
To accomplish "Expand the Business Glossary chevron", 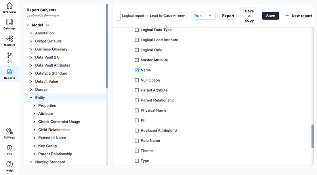I will click(x=31, y=49).
